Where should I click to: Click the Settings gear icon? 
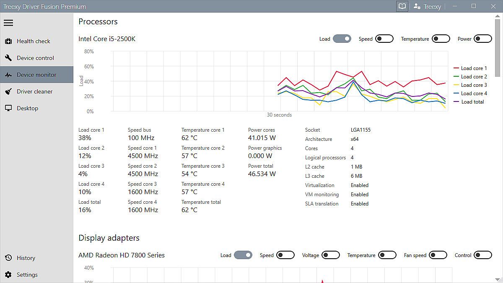coord(8,275)
